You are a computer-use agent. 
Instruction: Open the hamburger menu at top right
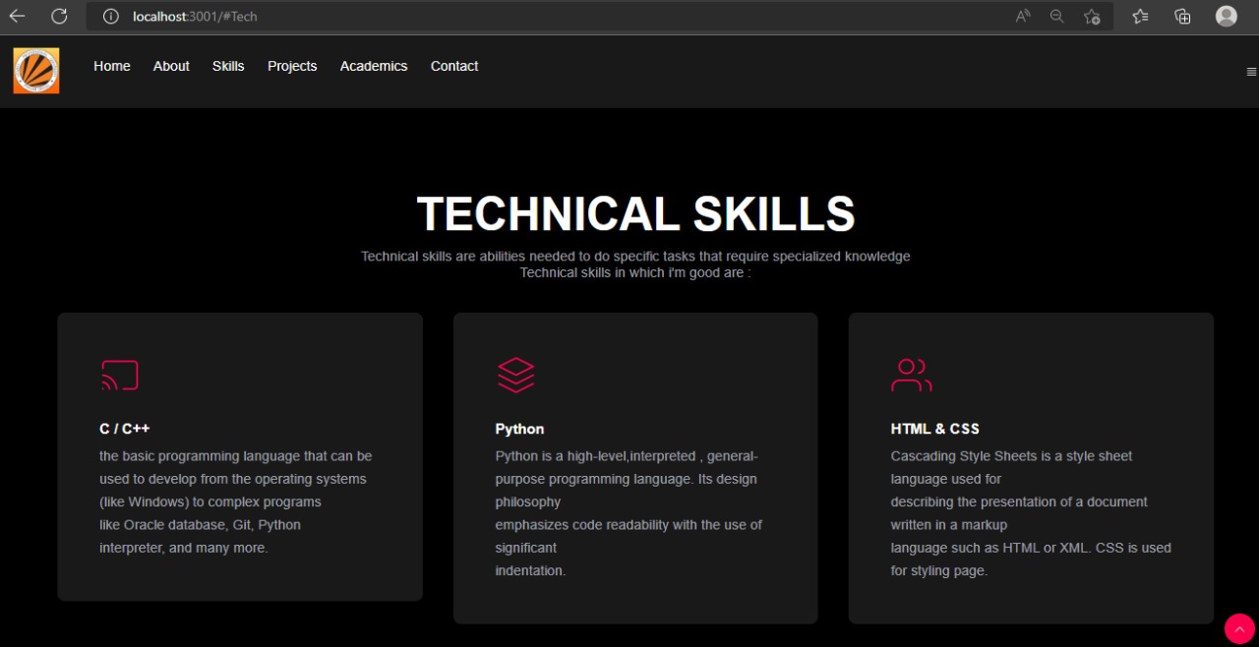1250,71
